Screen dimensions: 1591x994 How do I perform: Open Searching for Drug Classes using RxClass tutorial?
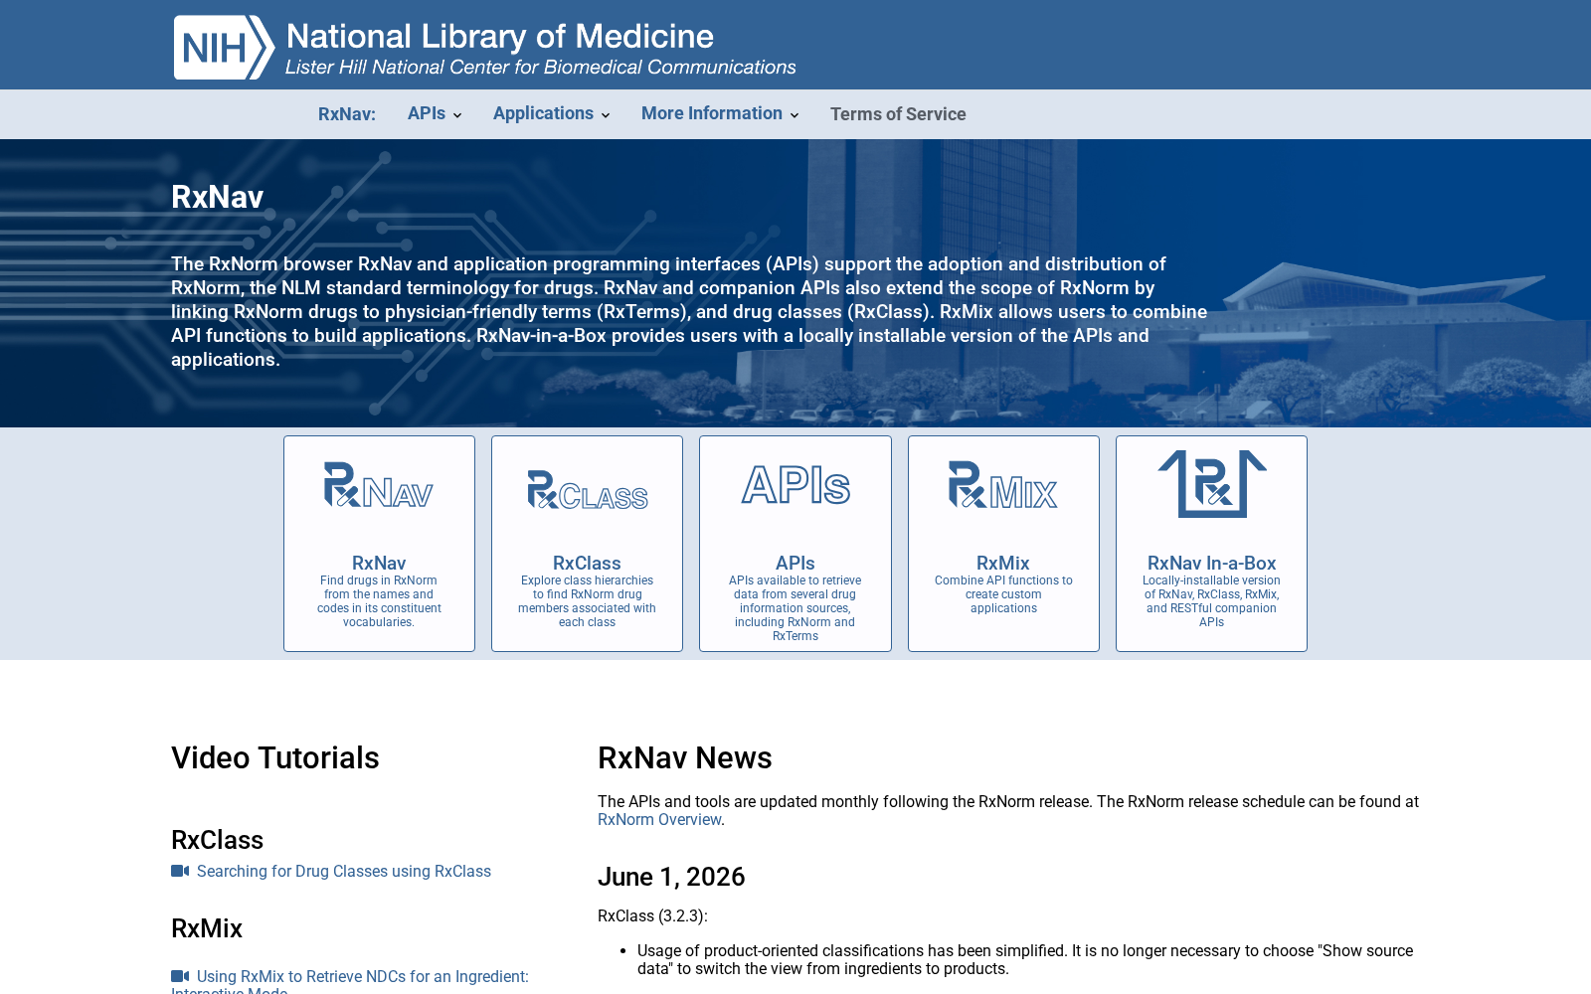(x=344, y=871)
